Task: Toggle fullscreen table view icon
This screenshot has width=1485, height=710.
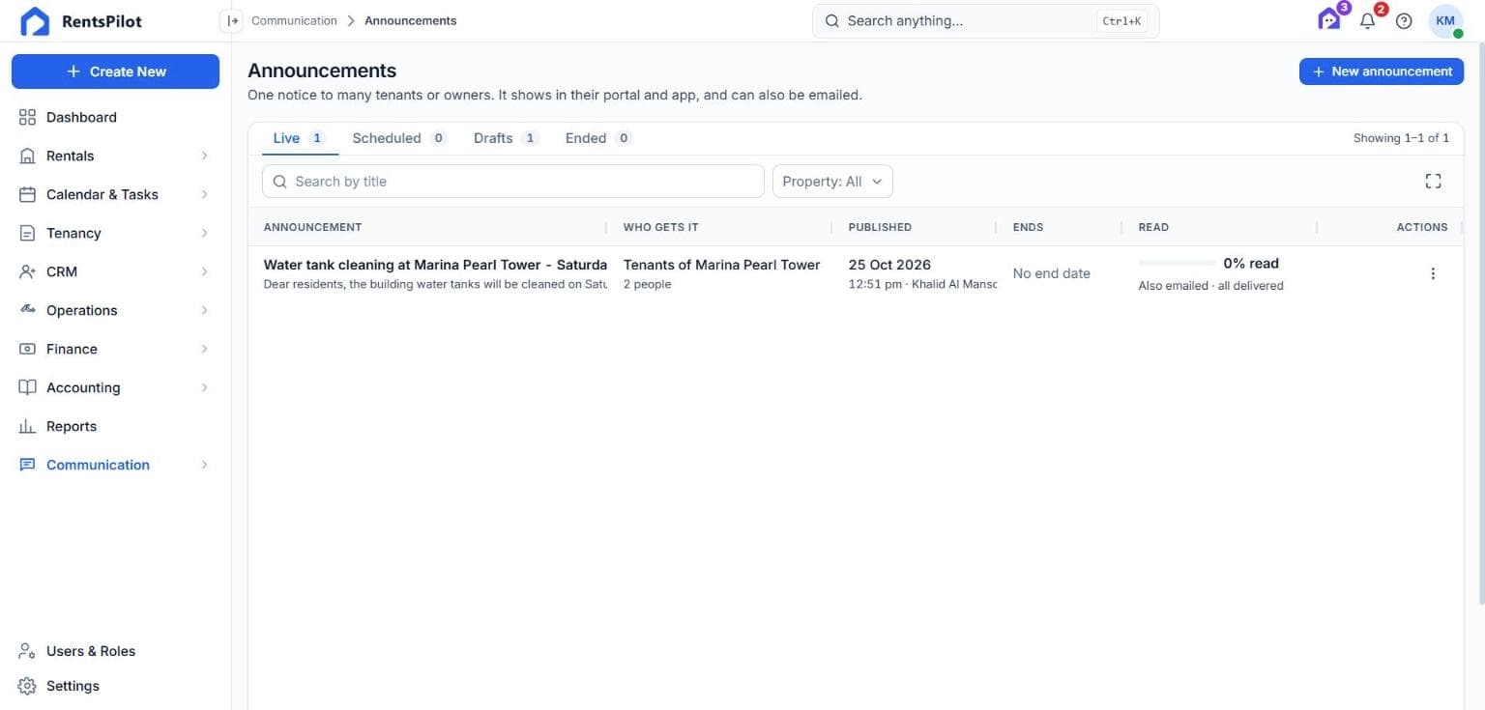Action: (x=1433, y=181)
